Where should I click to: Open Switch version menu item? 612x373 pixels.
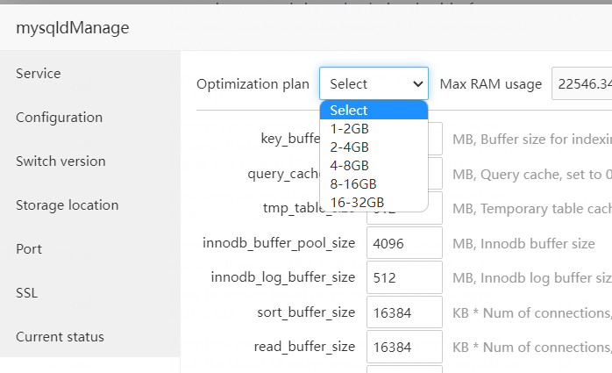[60, 161]
